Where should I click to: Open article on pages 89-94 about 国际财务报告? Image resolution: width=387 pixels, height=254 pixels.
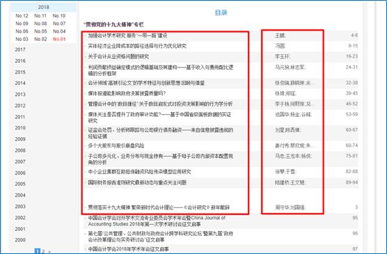[137, 182]
